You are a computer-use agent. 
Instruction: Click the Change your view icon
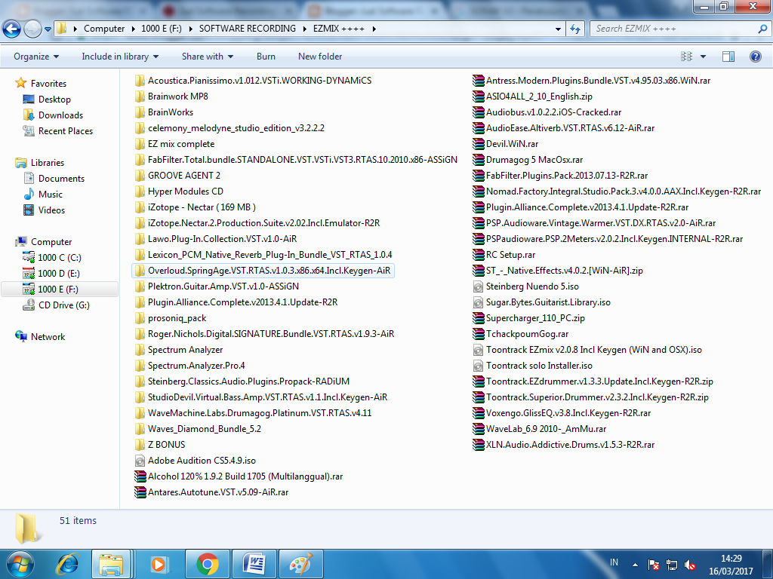coord(686,57)
